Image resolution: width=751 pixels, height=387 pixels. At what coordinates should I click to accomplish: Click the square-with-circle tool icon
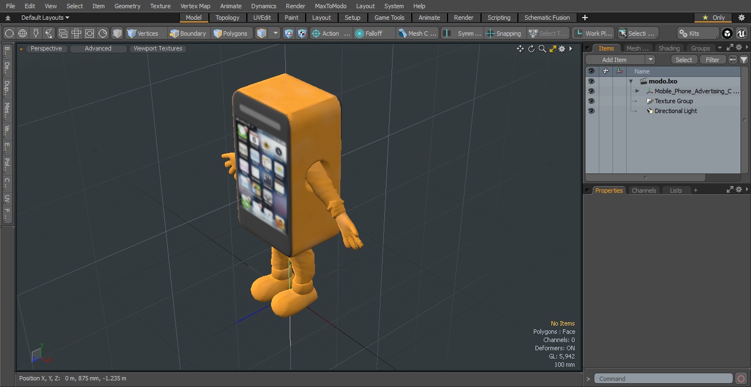pos(89,33)
